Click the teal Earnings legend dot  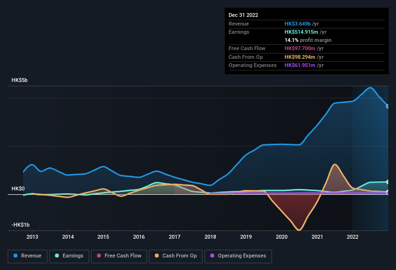(x=57, y=256)
